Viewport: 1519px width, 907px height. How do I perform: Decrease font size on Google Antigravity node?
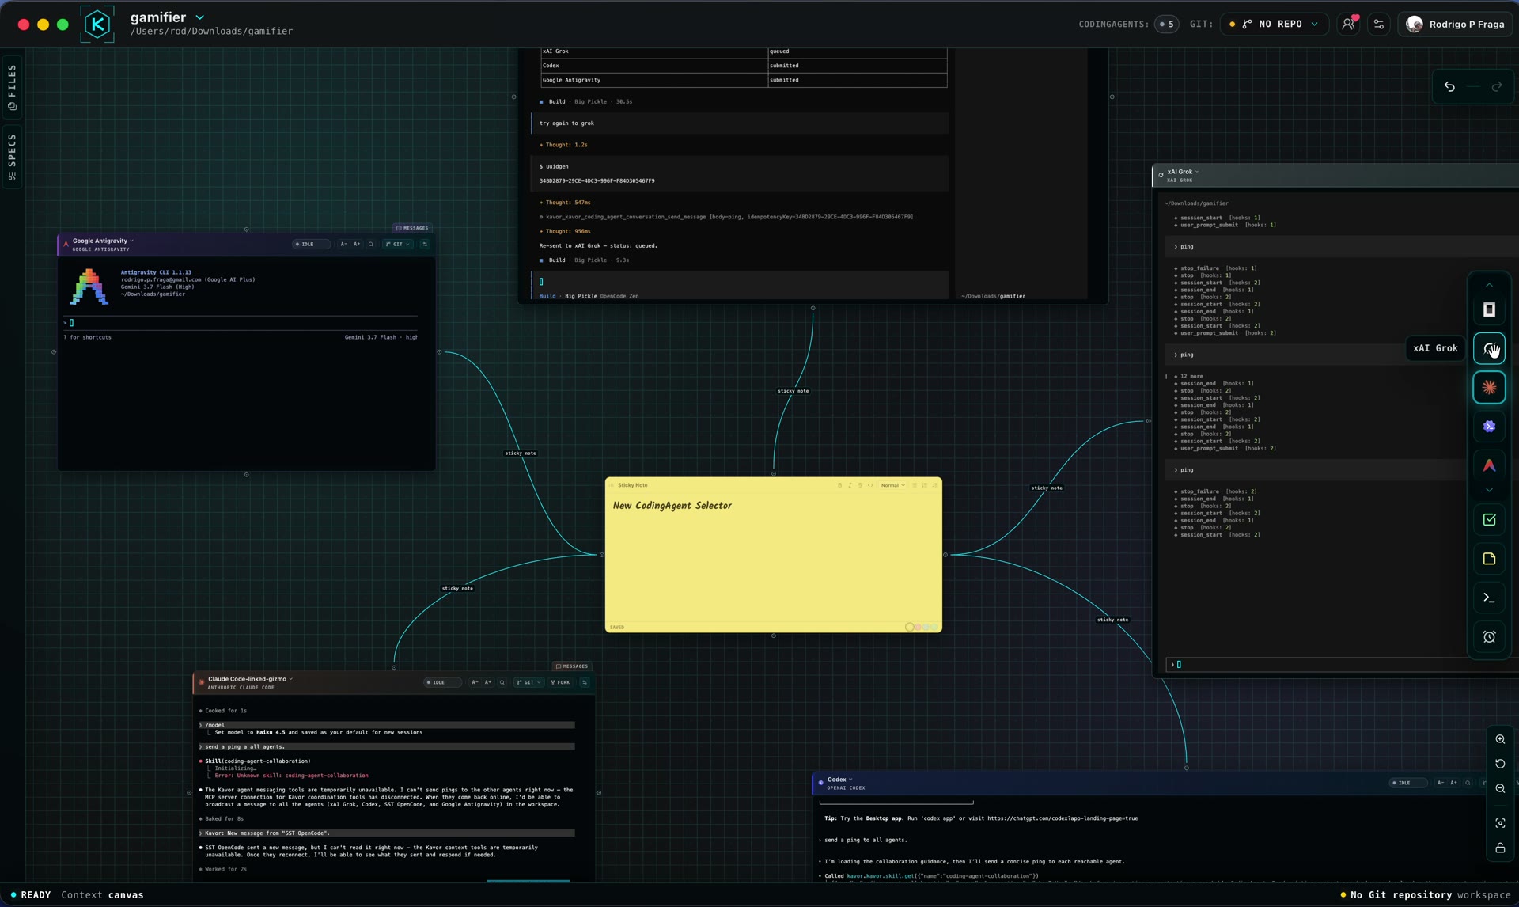click(x=343, y=245)
